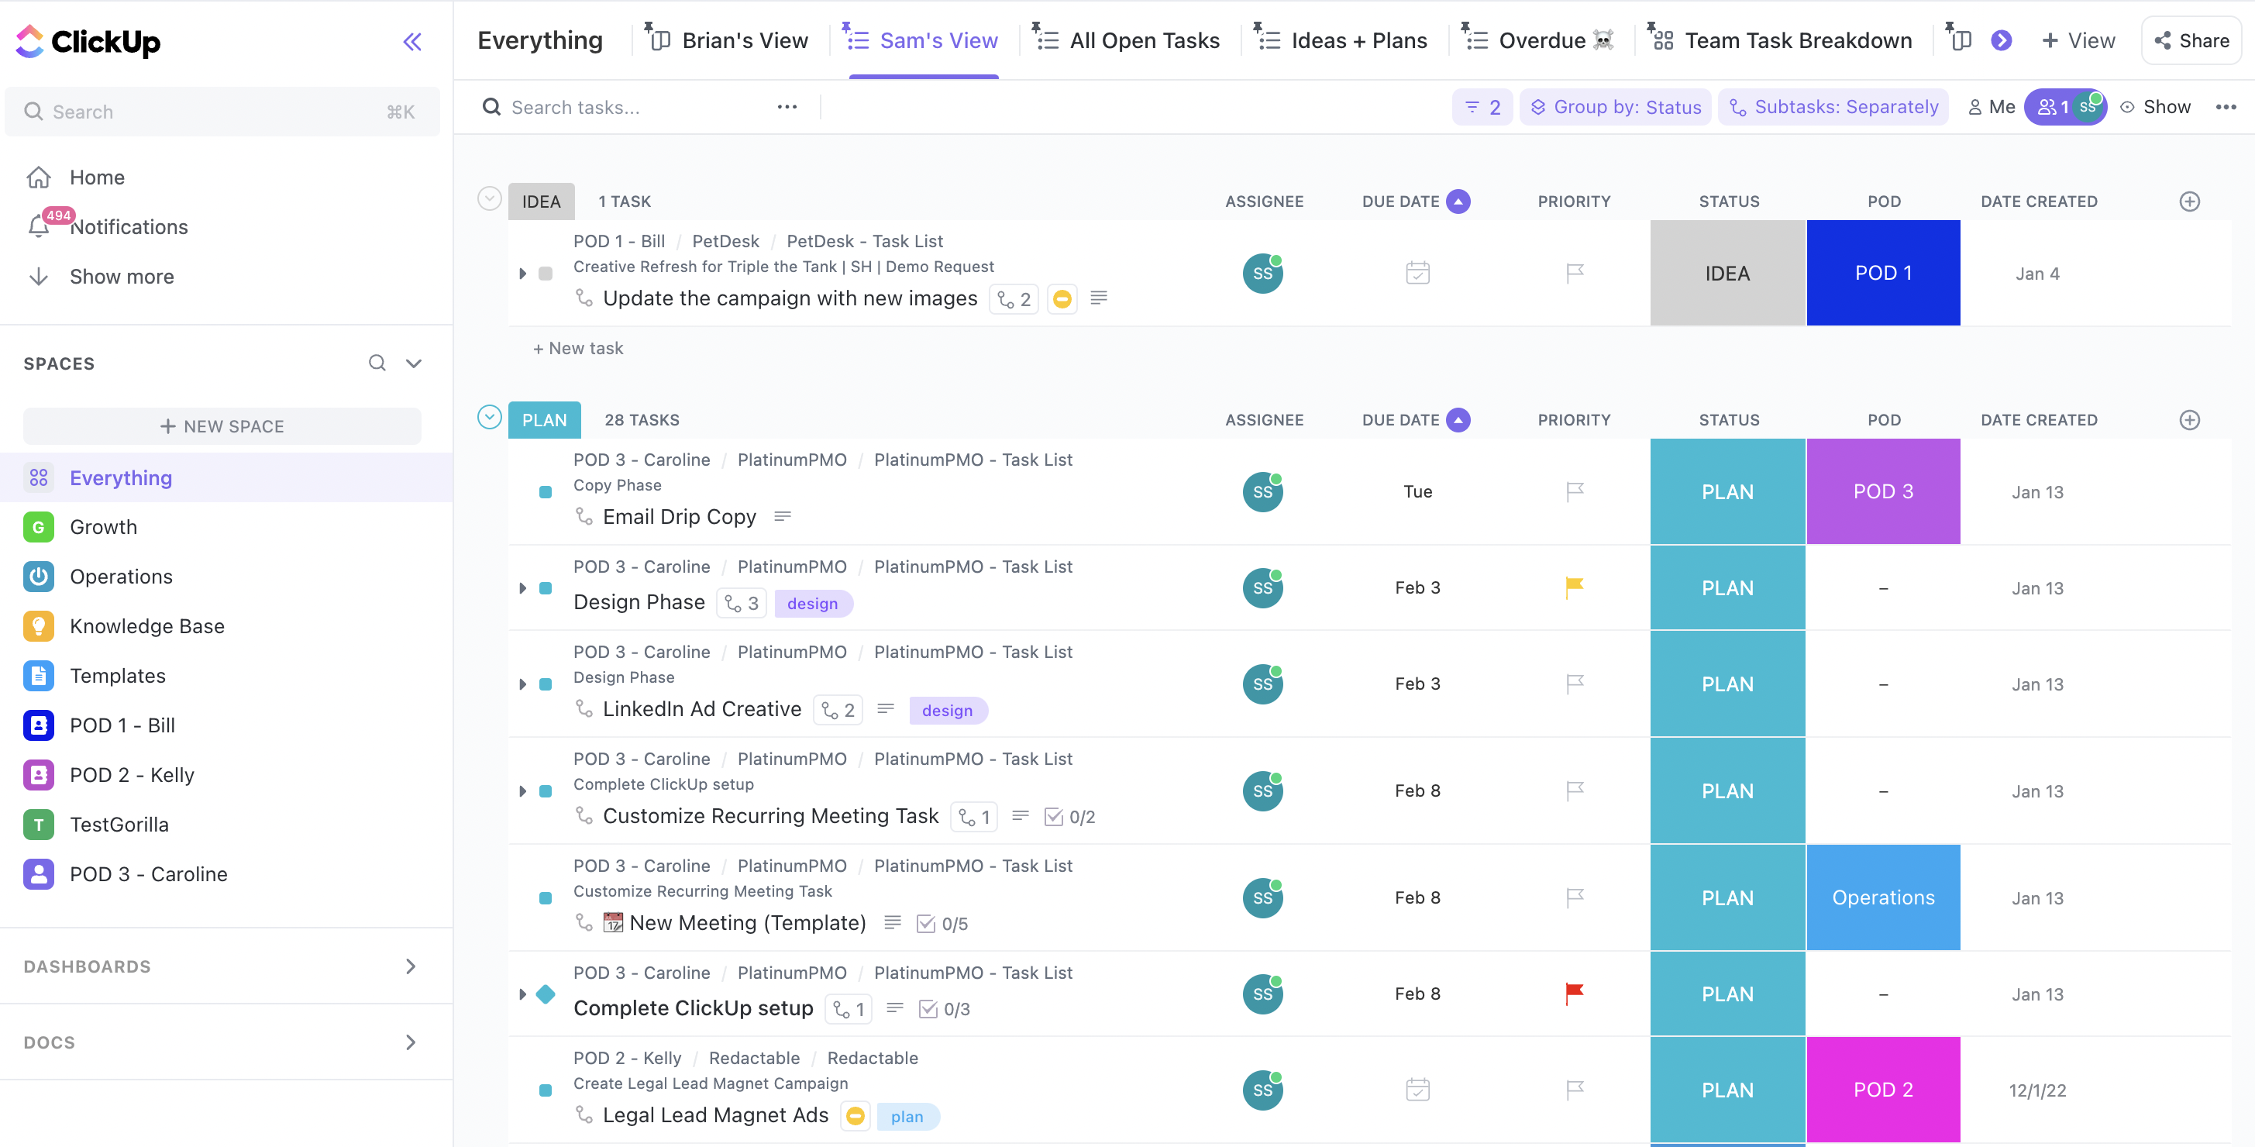
Task: Click the Knowledge Base lightbulb icon
Action: coord(39,626)
